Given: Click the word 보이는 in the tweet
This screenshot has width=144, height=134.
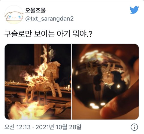Looking at the screenshot, I should click(44, 34).
